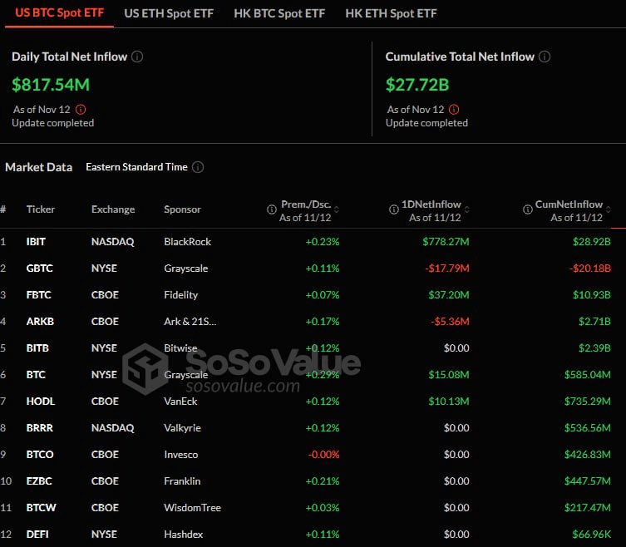Click IBIT's +0.23% premium value

pyautogui.click(x=323, y=242)
